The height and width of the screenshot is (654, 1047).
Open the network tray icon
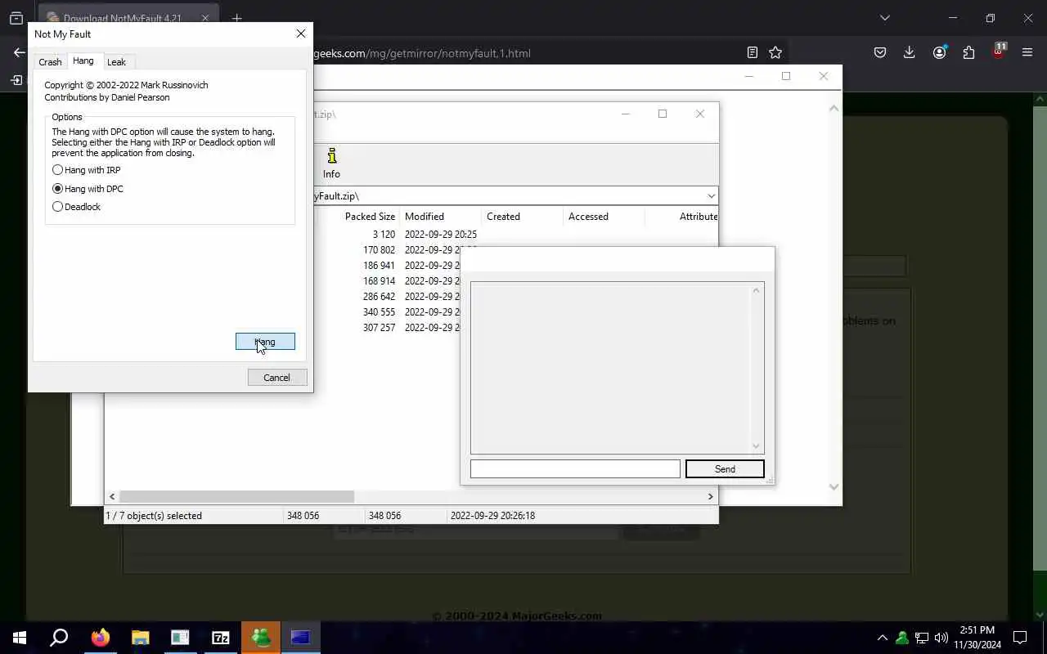pos(921,638)
